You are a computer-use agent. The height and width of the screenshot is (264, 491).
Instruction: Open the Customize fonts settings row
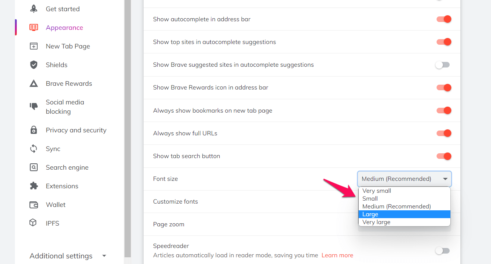point(175,201)
